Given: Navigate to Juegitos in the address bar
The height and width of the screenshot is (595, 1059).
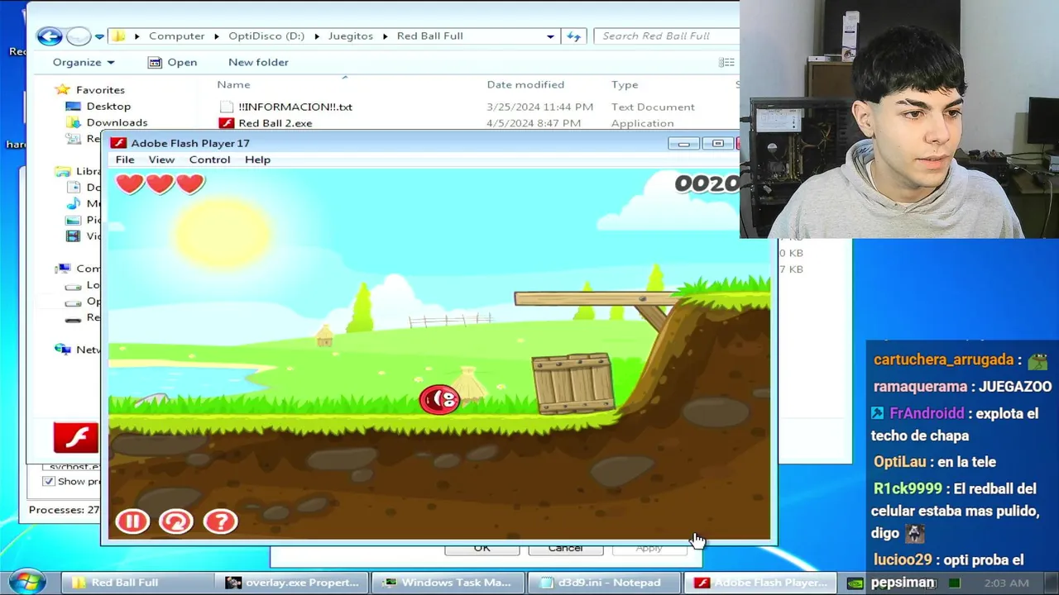Looking at the screenshot, I should click(350, 36).
